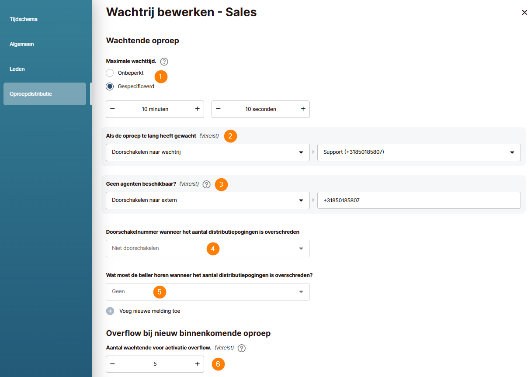Show help for Aantal wachtende overflow
Screen dimensions: 531x377
point(242,348)
